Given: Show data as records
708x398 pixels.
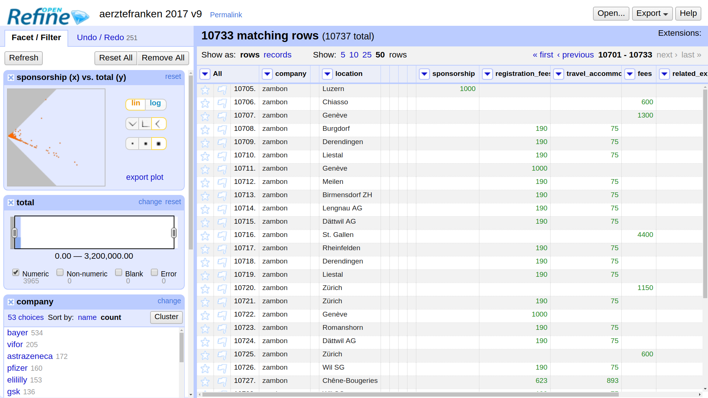Looking at the screenshot, I should [277, 55].
